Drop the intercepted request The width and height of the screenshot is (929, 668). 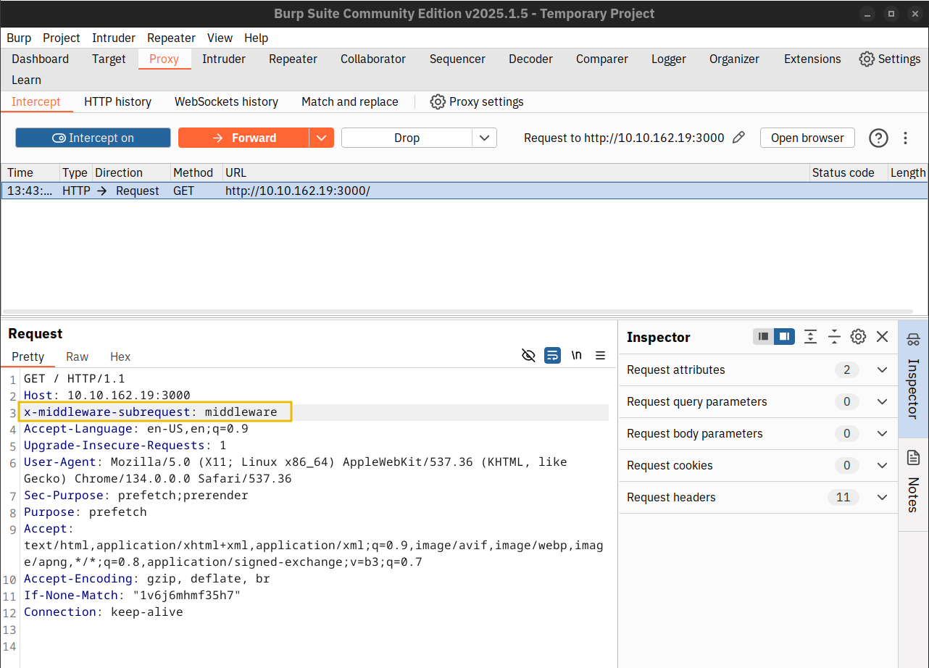407,138
